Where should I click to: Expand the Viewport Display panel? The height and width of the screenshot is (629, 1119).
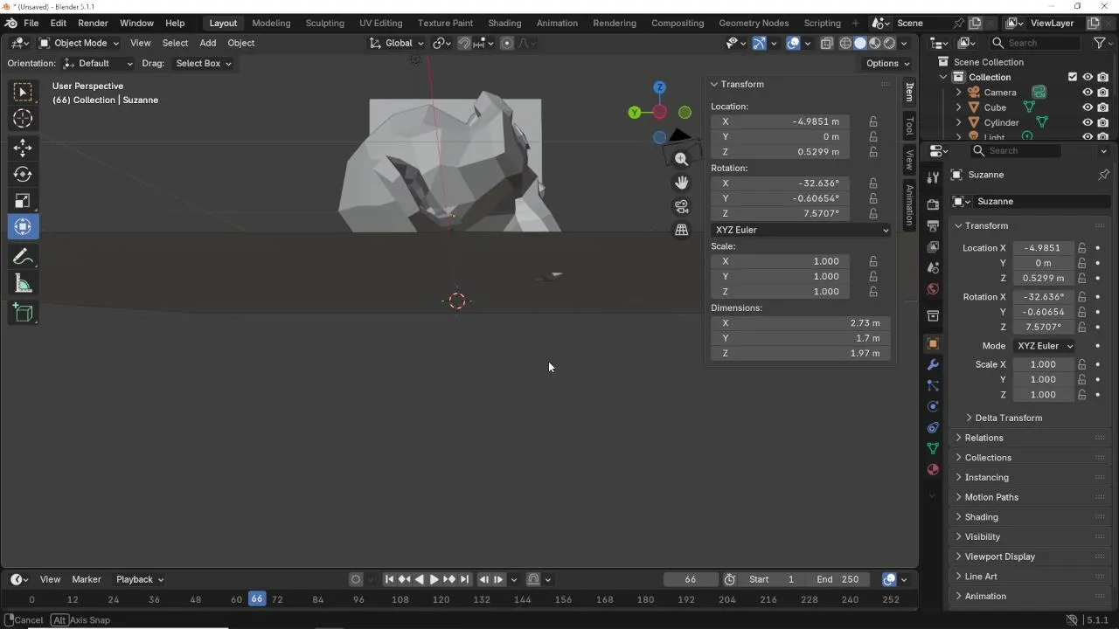999,556
